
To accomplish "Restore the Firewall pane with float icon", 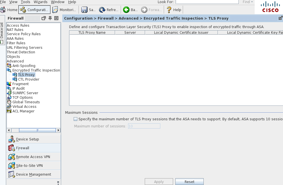I will 44,18.
